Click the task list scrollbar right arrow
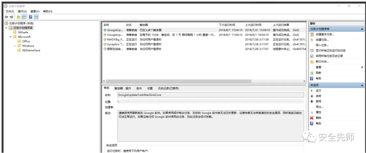Viewport: 366px width, 153px height. click(304, 81)
